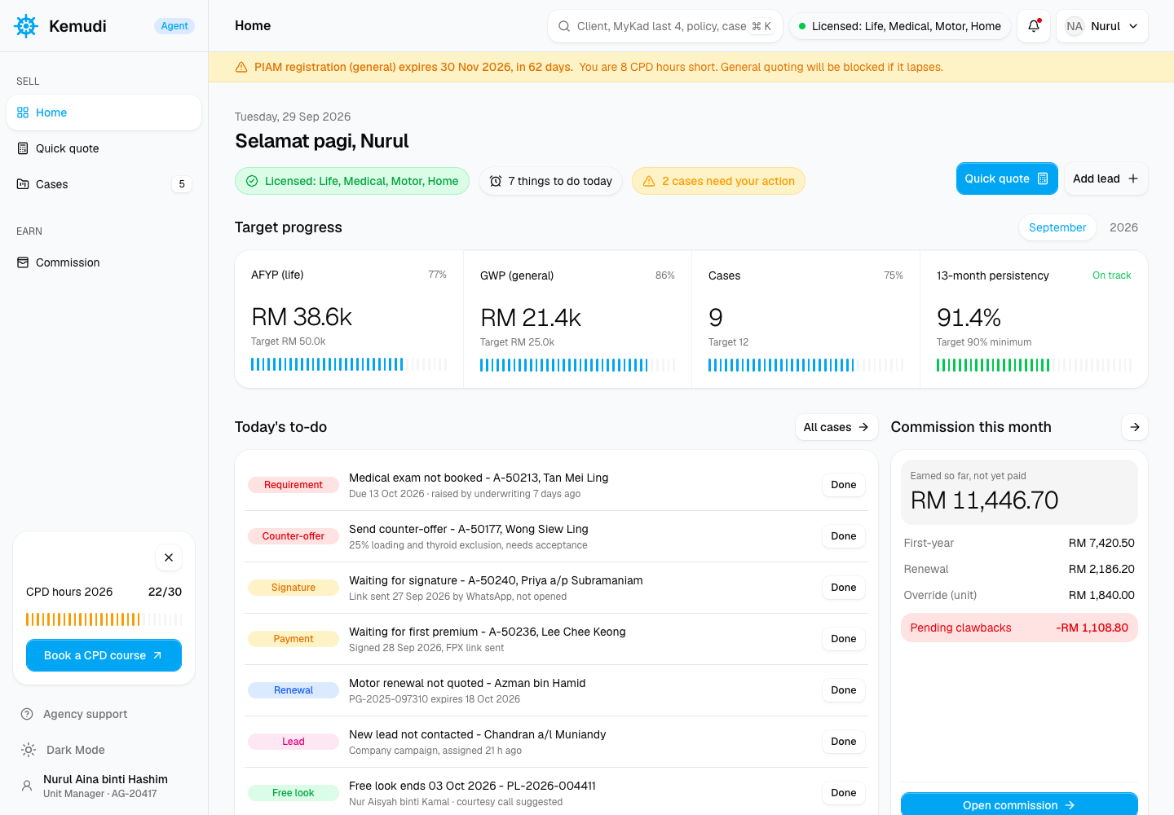The image size is (1174, 815).
Task: Click Book a CPD course button
Action: [x=104, y=655]
